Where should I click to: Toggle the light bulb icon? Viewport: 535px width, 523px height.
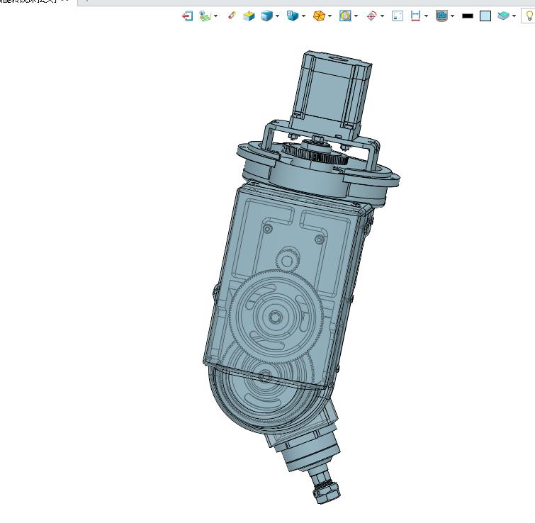coord(529,16)
